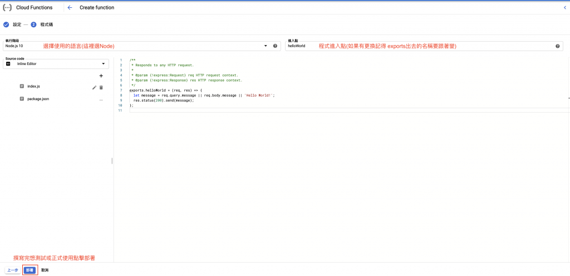This screenshot has height=276, width=570.
Task: Click the 取消 cancel button
Action: click(x=45, y=270)
